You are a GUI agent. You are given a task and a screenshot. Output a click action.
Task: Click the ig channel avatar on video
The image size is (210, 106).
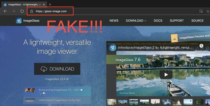tap(112, 47)
